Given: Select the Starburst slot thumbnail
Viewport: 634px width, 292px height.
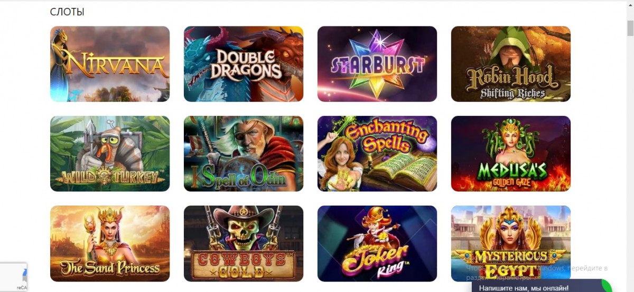Looking at the screenshot, I should [377, 64].
